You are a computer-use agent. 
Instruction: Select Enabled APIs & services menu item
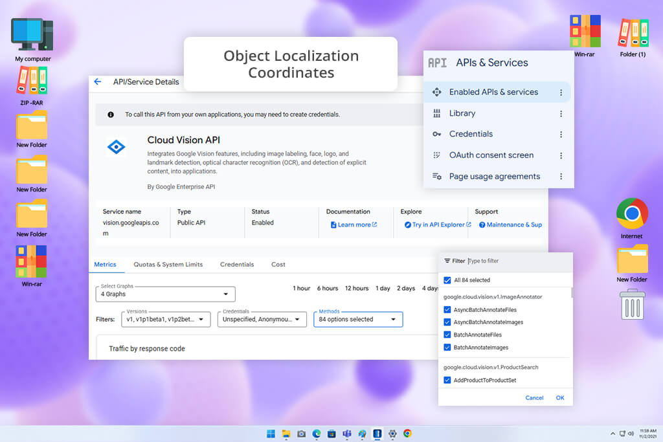click(497, 92)
